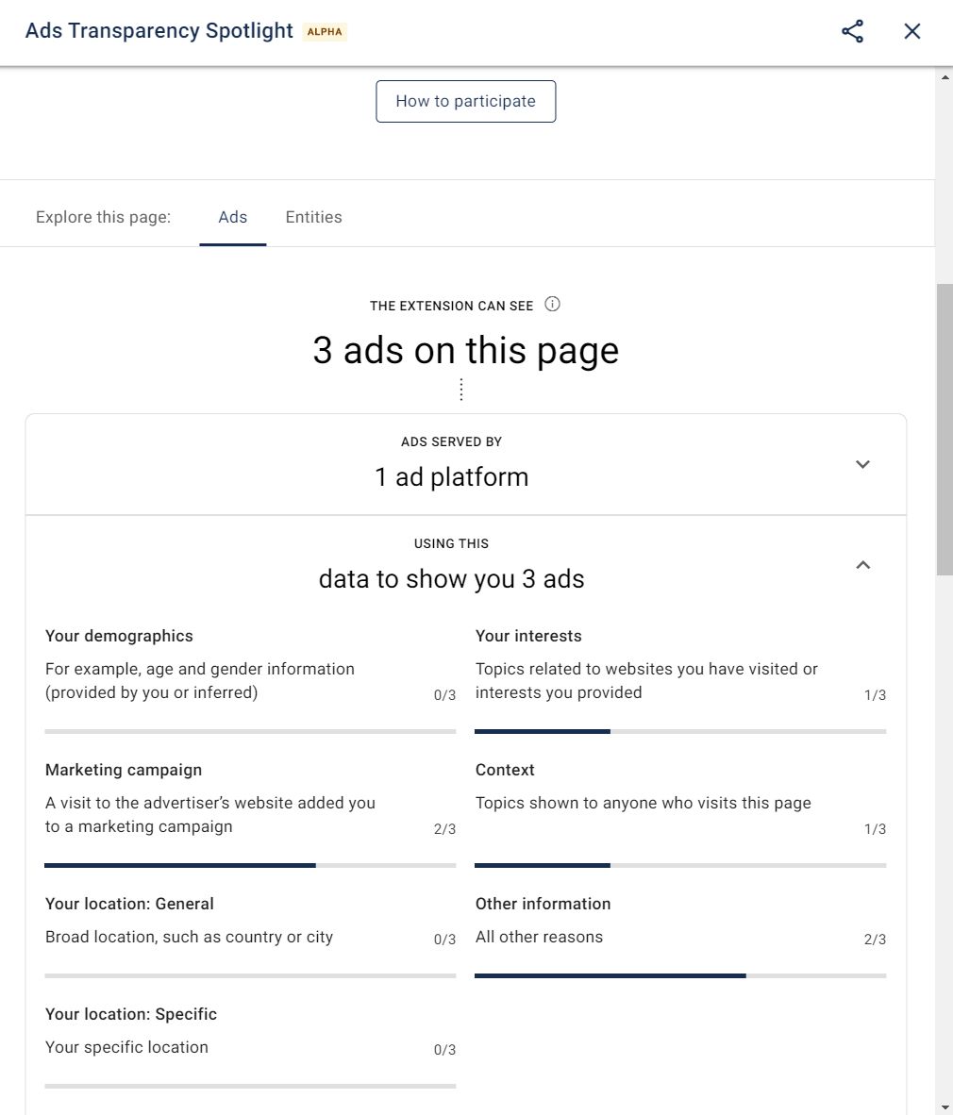The height and width of the screenshot is (1115, 953).
Task: Select the Ads tab
Action: tap(232, 217)
